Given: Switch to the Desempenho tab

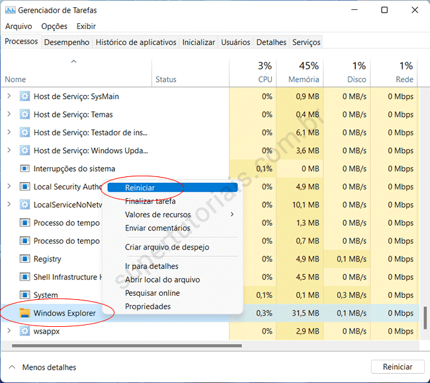Looking at the screenshot, I should tap(67, 42).
